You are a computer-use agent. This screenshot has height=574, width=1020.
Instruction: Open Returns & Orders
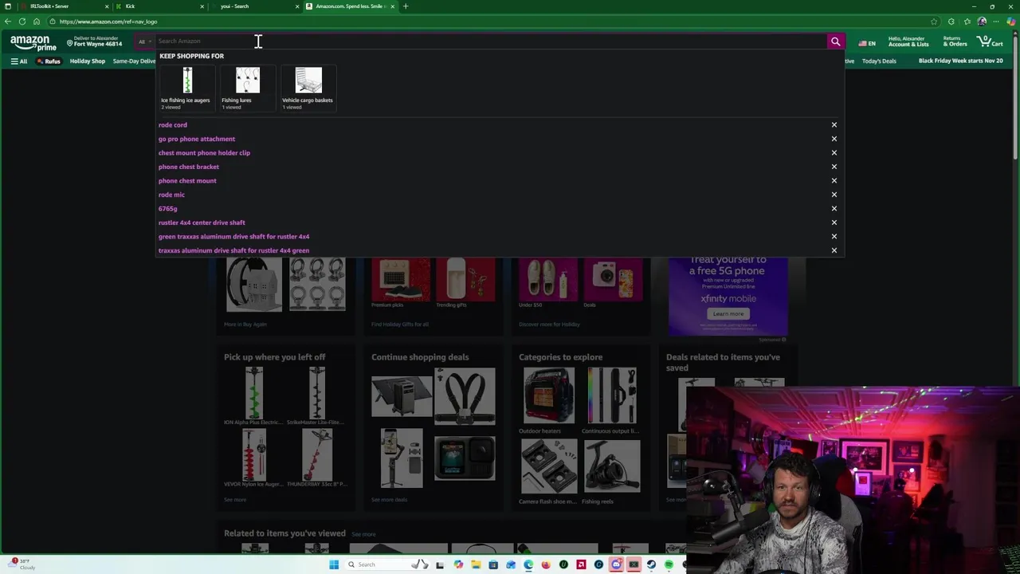click(x=955, y=41)
